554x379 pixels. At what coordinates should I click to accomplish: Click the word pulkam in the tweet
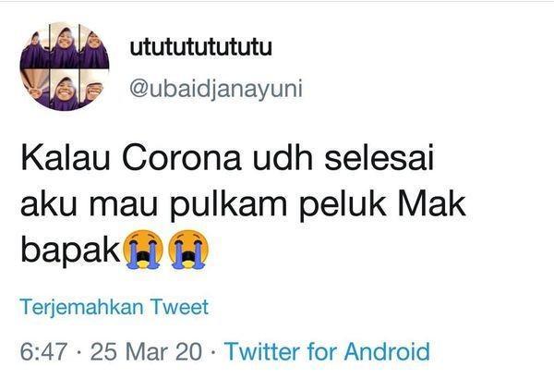228,205
